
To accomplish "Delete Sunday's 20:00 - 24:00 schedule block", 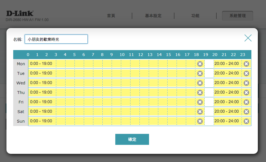I will pos(246,121).
